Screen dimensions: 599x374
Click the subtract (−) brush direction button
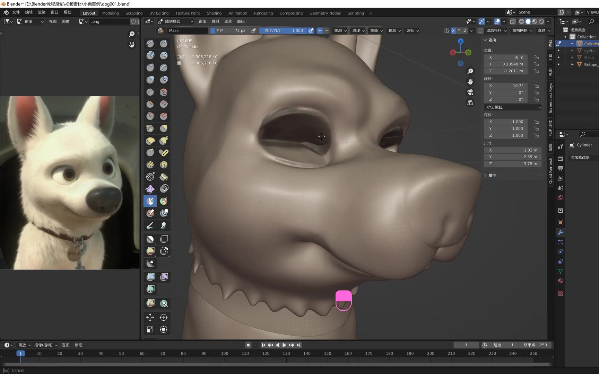coord(326,30)
